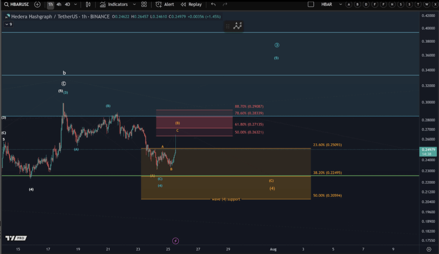Collapse the indicator legend showing 9

coord(9,24)
